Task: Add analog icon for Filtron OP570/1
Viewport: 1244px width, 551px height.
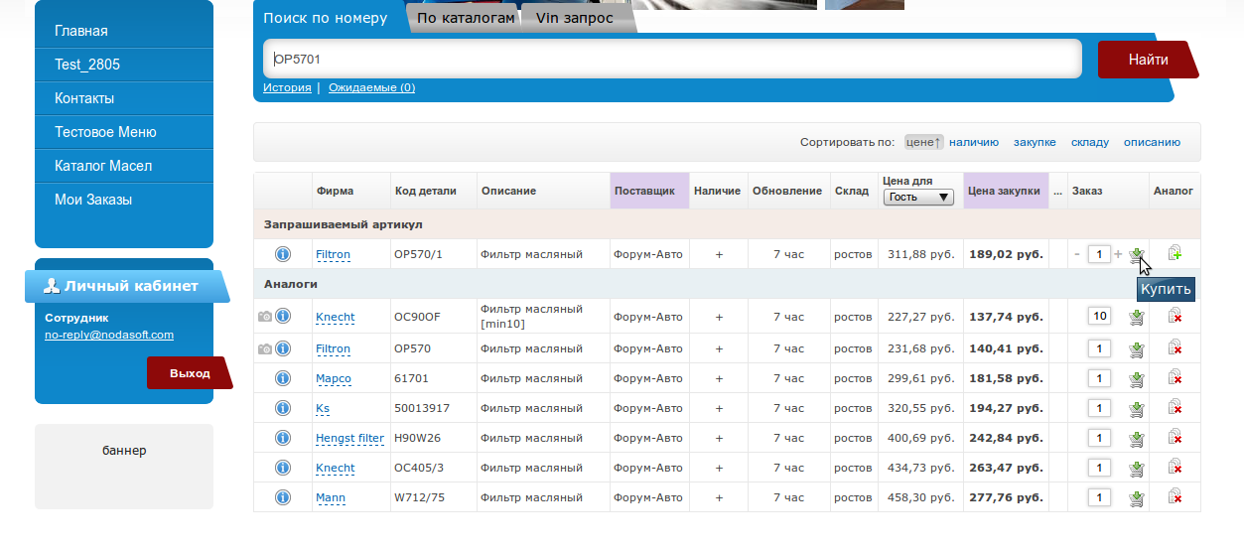Action: point(1175,254)
